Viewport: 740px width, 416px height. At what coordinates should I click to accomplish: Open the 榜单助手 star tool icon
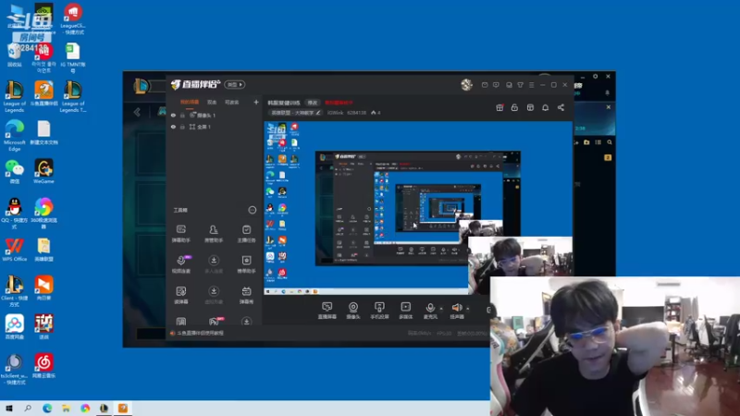pos(246,264)
